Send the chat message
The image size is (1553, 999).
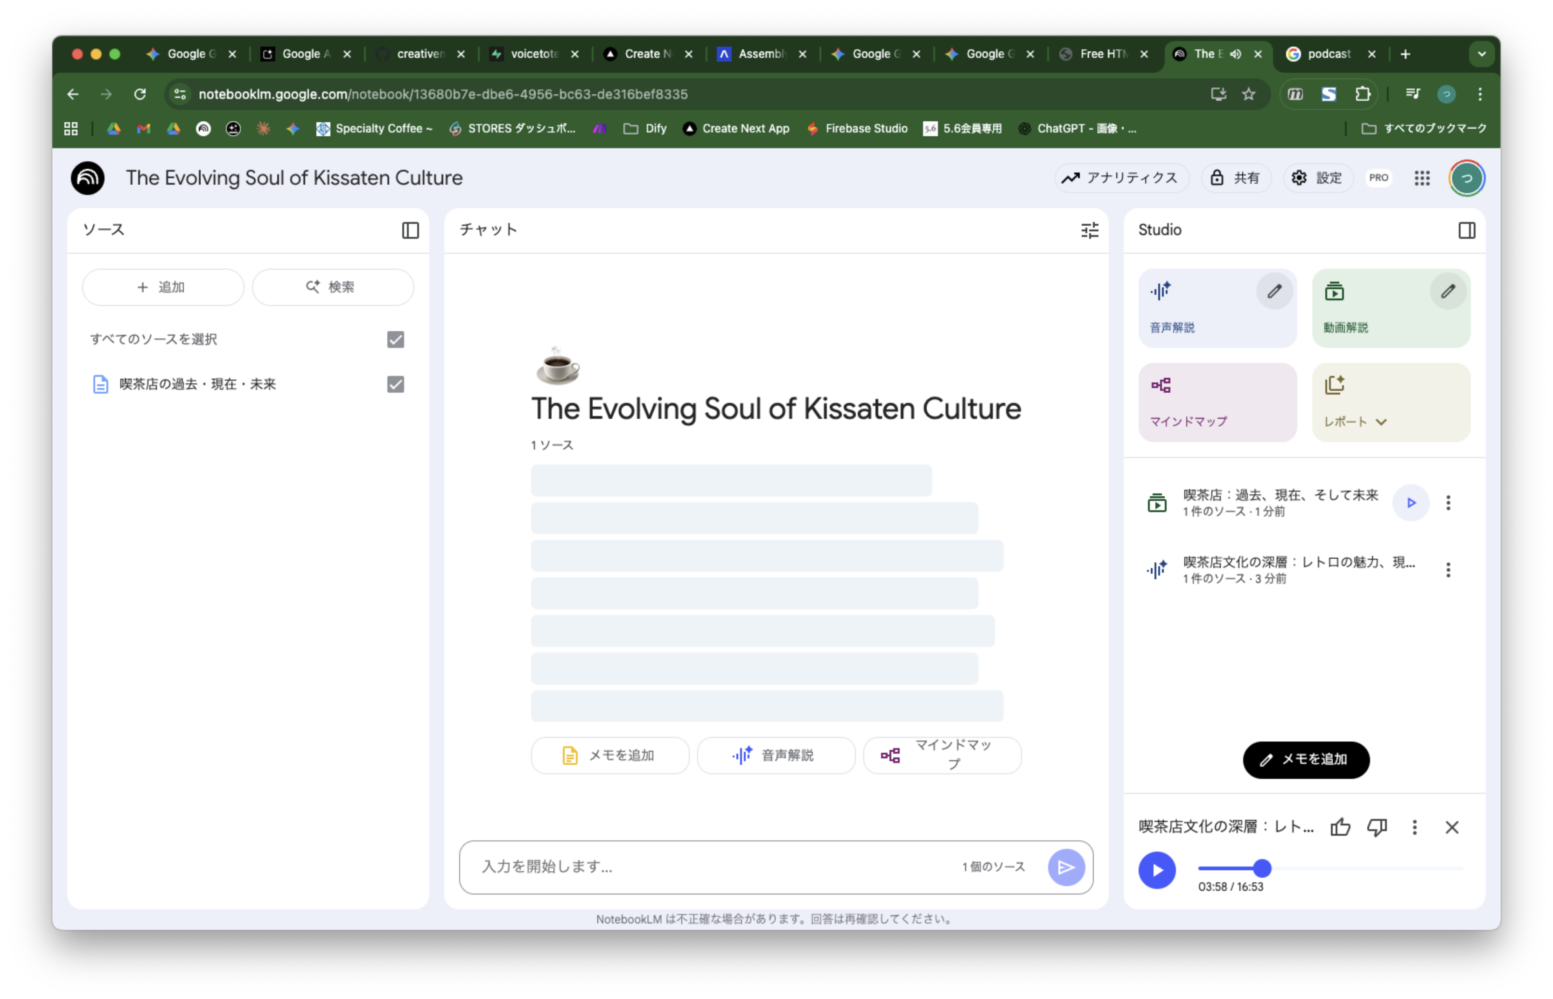pyautogui.click(x=1066, y=867)
